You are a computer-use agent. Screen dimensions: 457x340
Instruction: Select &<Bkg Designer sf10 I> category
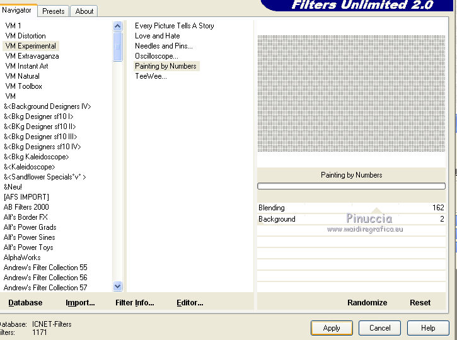pyautogui.click(x=38, y=116)
